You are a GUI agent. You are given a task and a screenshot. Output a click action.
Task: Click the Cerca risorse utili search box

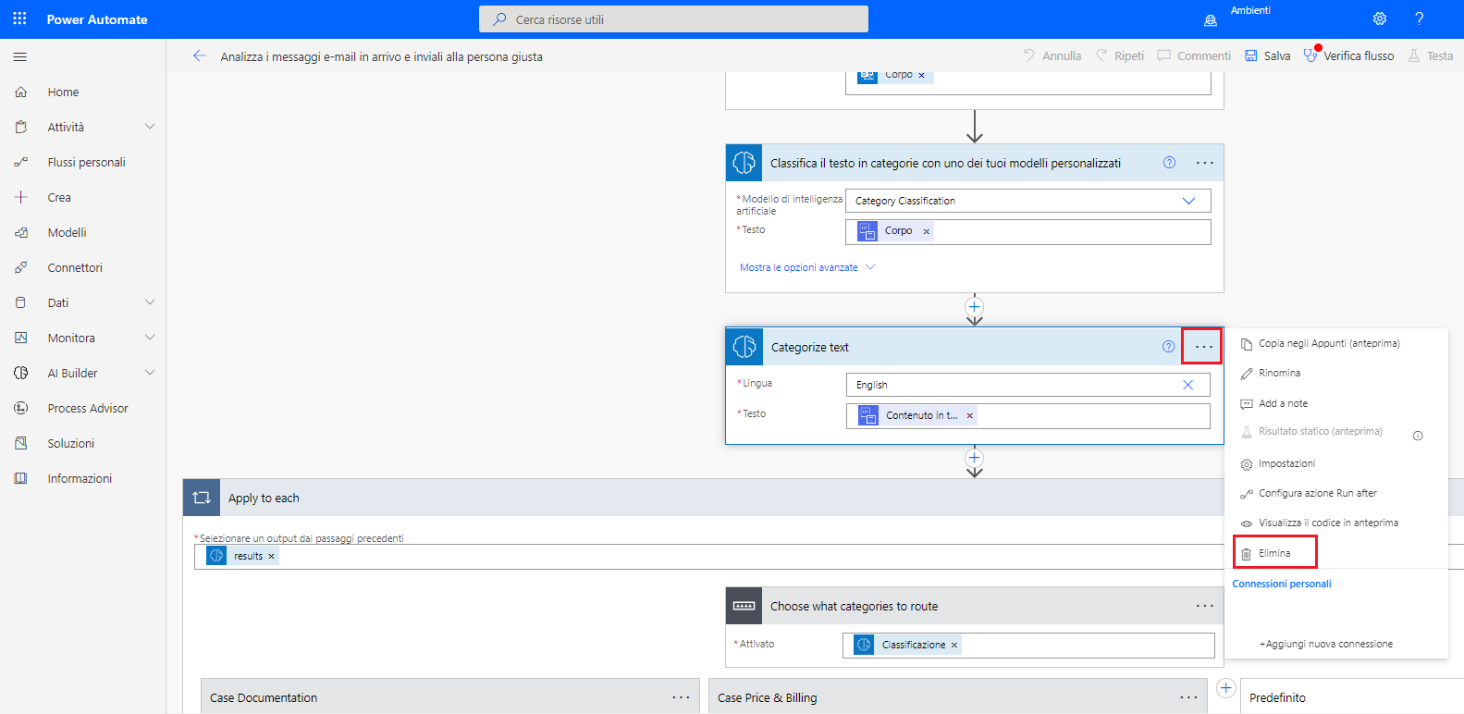click(x=673, y=18)
